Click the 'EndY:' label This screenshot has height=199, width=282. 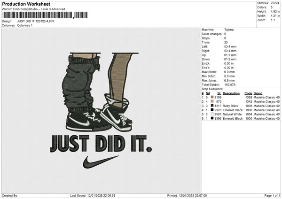(x=206, y=68)
